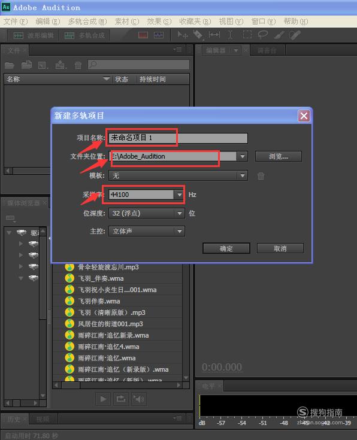Collapse the 驱动器 tree node

point(9,233)
